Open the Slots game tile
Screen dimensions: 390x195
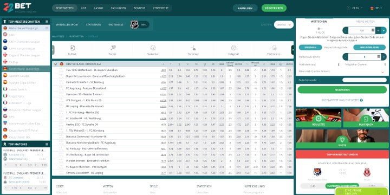point(342,139)
